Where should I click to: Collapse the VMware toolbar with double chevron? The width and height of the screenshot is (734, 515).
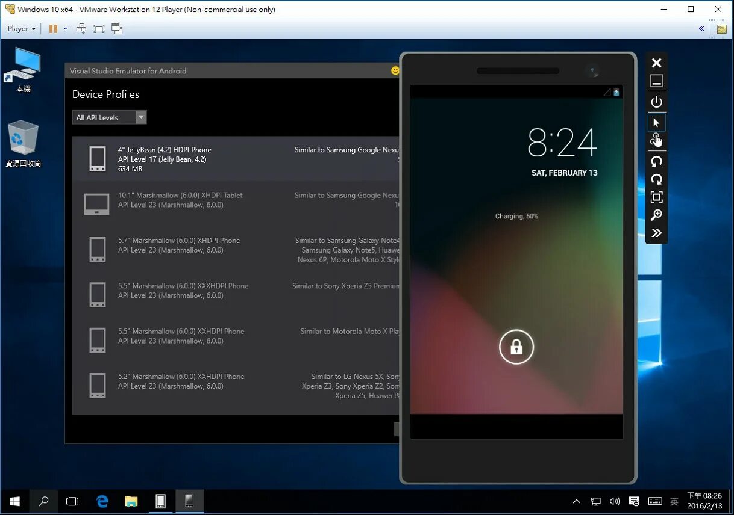pyautogui.click(x=701, y=28)
